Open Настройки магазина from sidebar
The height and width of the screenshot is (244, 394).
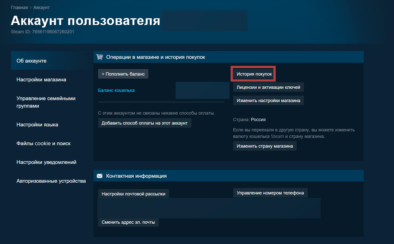[x=41, y=79]
